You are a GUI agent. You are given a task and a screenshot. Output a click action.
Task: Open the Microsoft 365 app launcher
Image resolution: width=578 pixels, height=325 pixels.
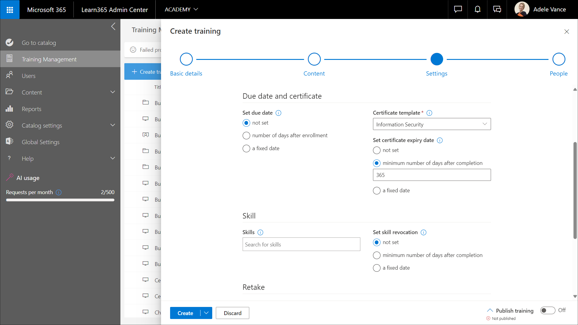(10, 10)
